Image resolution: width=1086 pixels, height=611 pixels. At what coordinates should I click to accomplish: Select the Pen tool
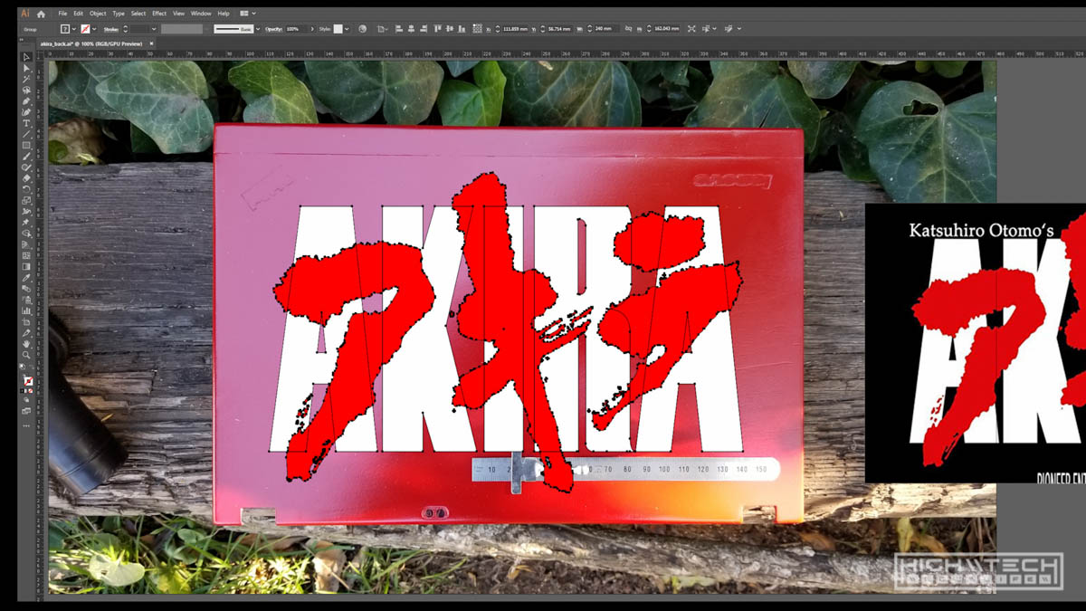tap(26, 101)
